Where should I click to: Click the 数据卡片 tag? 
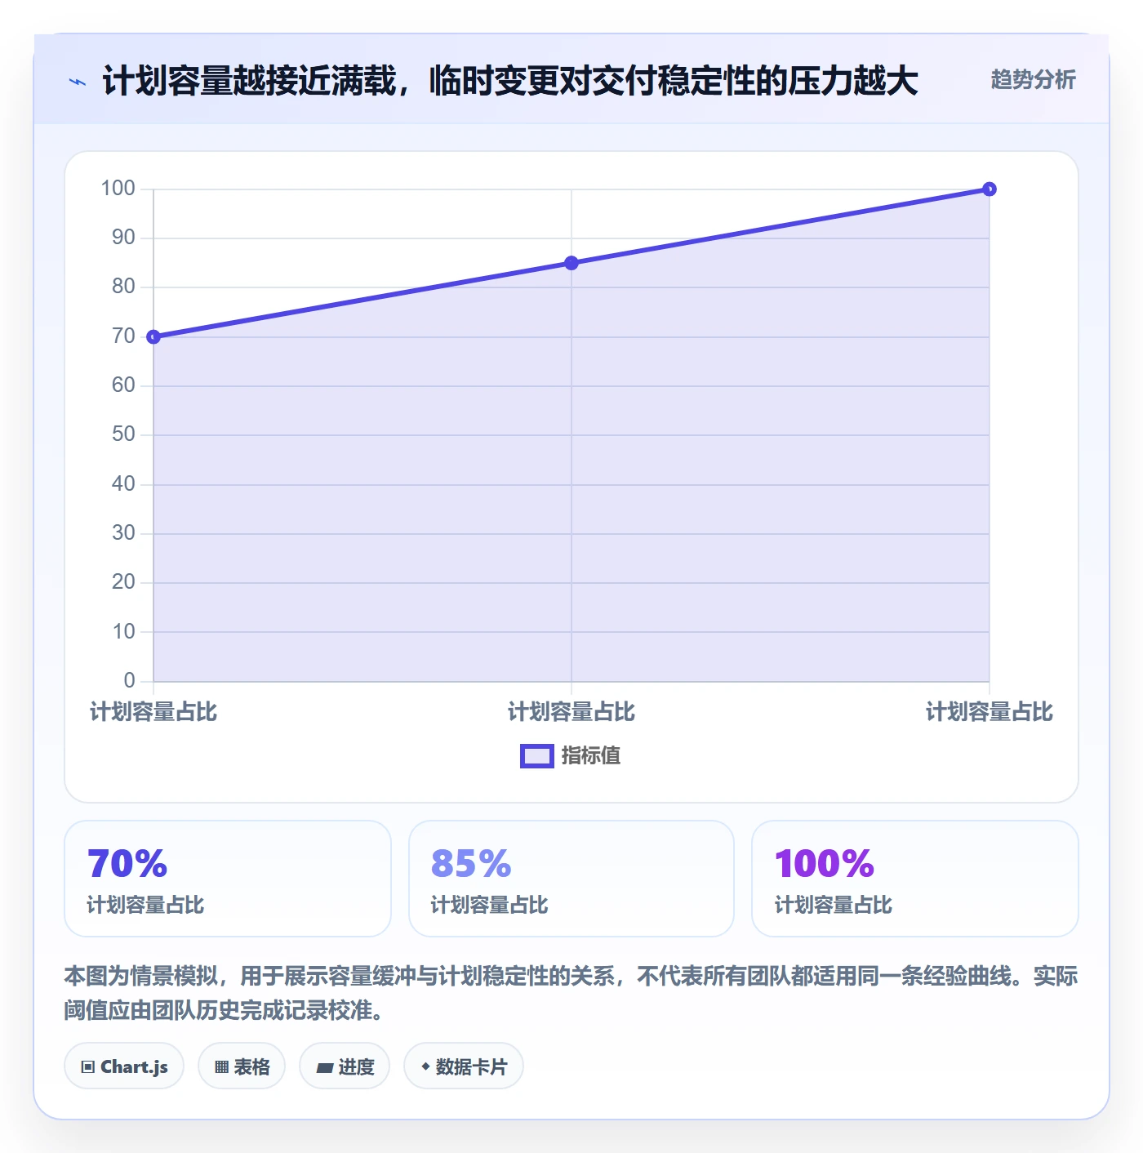point(464,1066)
